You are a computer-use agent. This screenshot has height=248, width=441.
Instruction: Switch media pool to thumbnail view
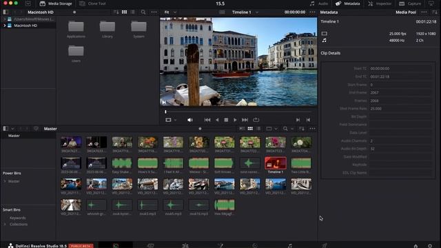pos(250,129)
